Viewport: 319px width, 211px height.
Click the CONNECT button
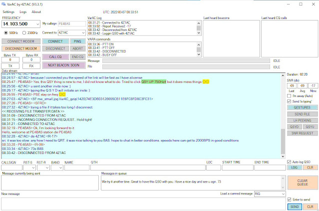click(x=55, y=41)
